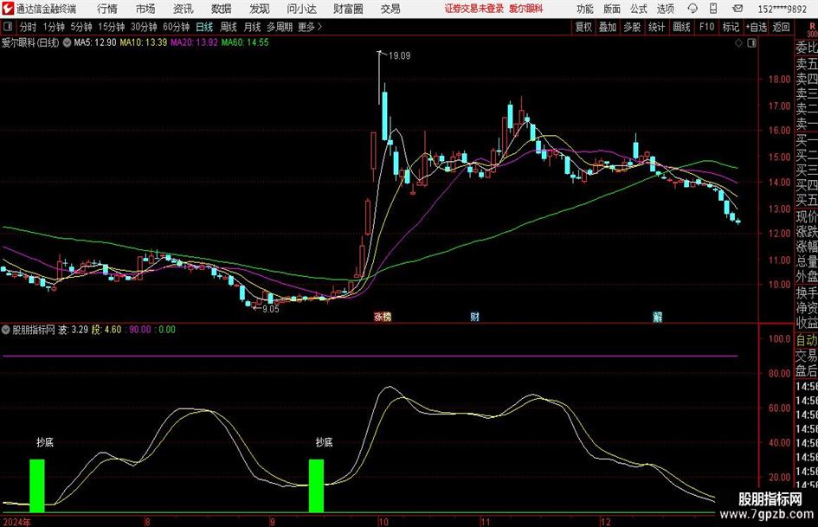The image size is (818, 527).
Task: Click the 通达信 red logo icon
Action: 7,9
